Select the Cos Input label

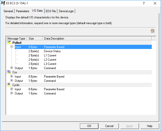18,77
